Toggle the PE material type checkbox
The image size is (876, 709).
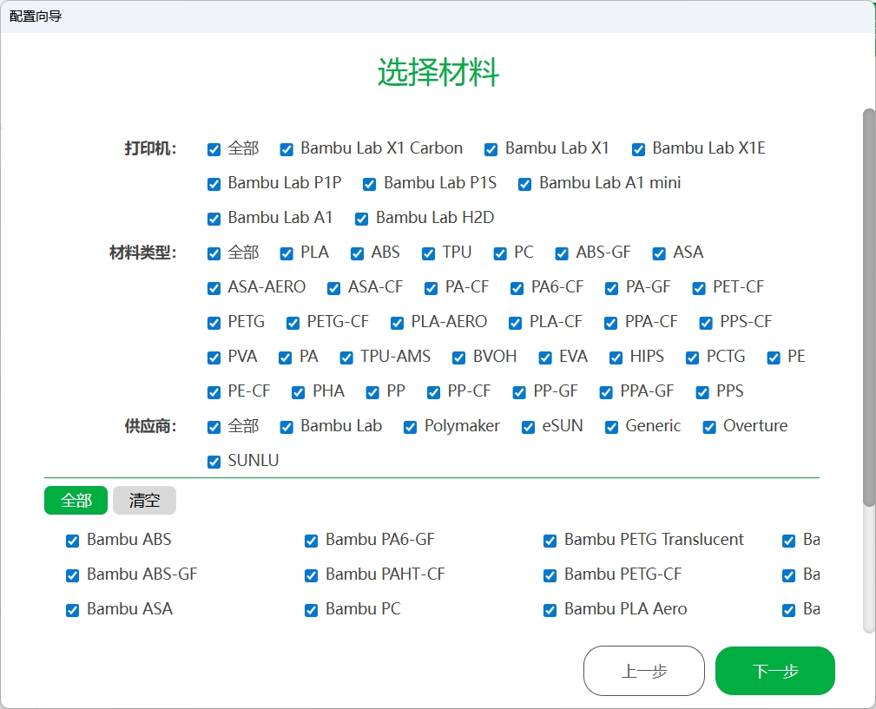click(774, 358)
